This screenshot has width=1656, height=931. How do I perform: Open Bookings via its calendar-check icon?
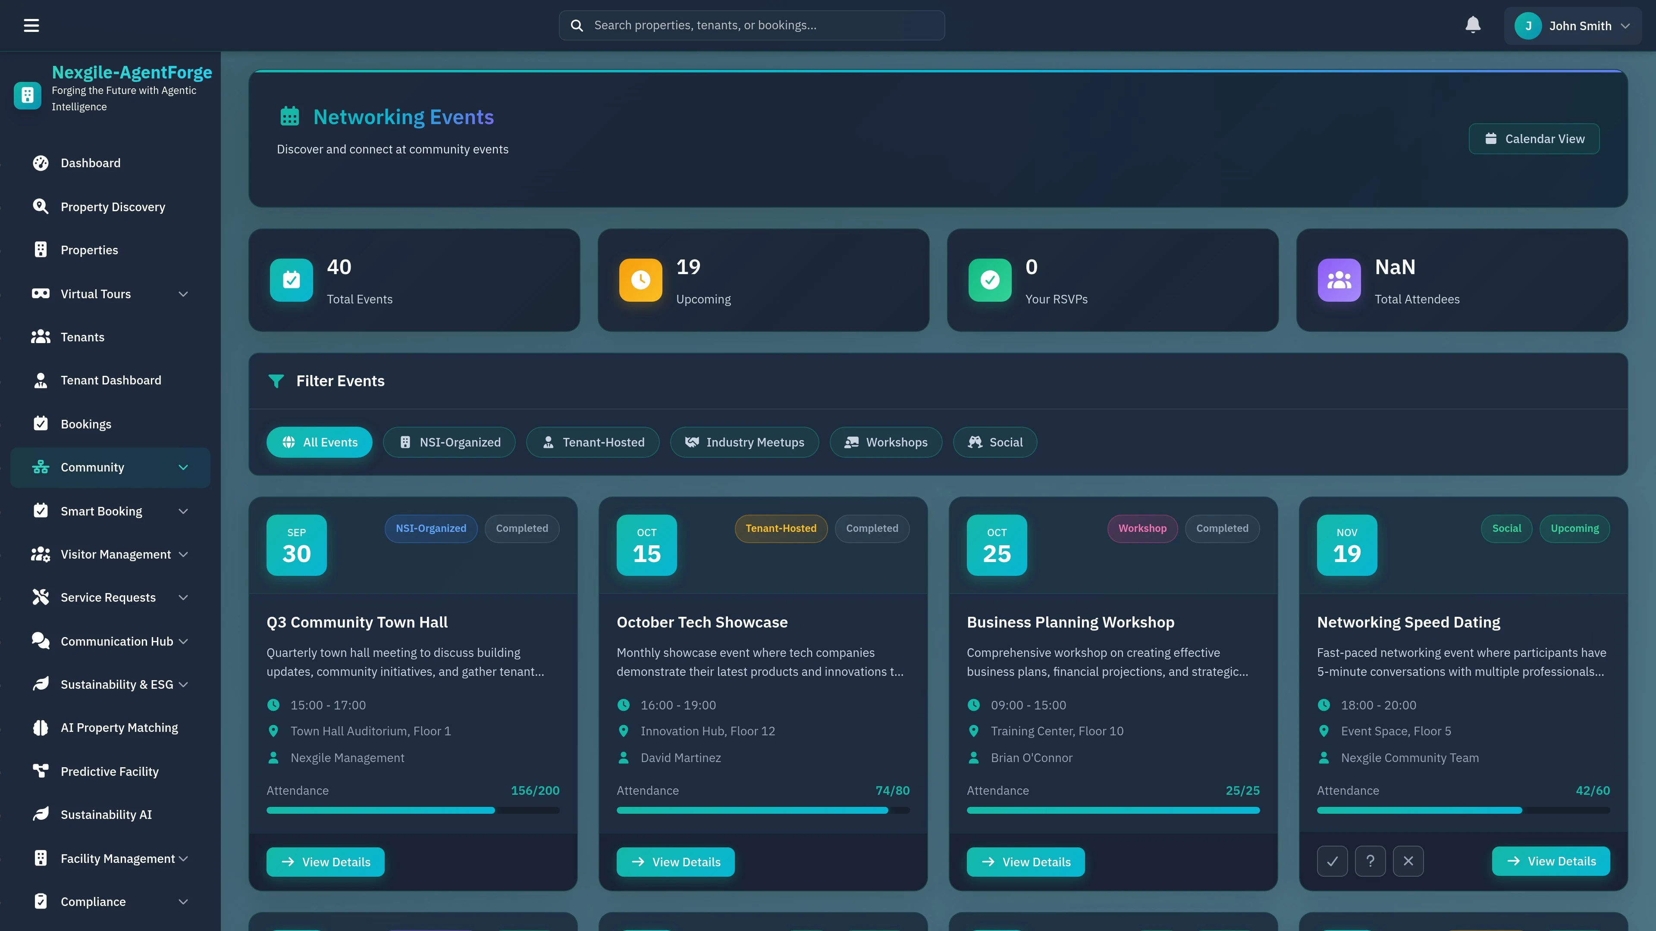click(41, 423)
